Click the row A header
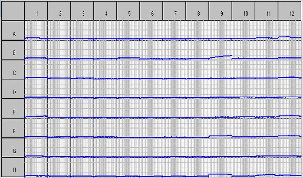The height and width of the screenshot is (178, 303). 13,33
